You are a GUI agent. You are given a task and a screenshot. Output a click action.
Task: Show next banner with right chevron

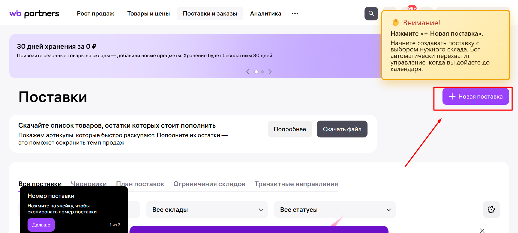270,72
